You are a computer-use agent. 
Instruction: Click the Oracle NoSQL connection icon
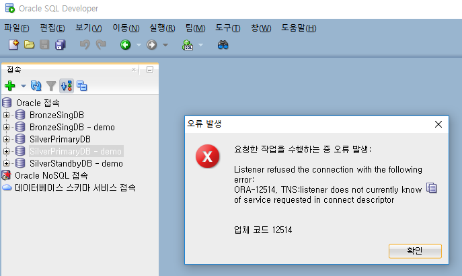(6, 175)
